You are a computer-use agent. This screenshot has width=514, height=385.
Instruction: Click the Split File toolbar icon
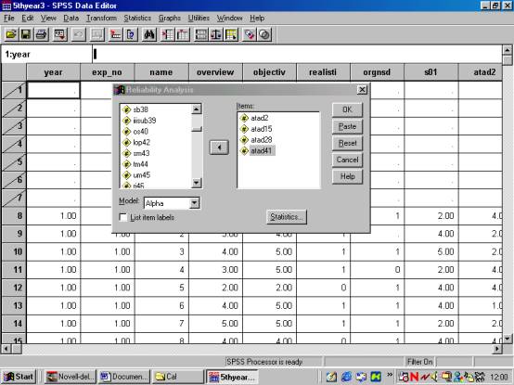[201, 34]
